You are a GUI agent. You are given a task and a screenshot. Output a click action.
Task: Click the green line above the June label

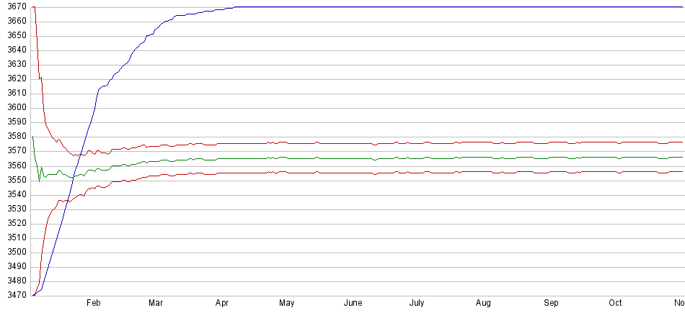[x=353, y=158]
